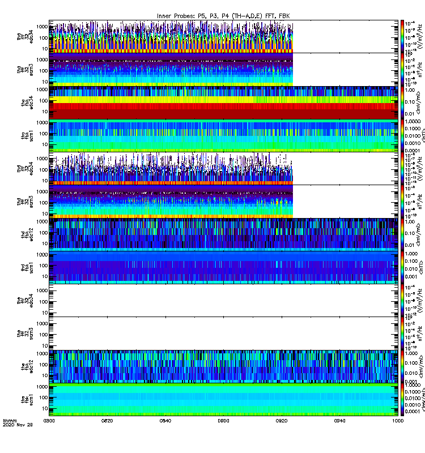The width and height of the screenshot is (425, 453).
Task: Click '1000' frequency tick of tha fff edc34 panel
Action: pos(42,27)
